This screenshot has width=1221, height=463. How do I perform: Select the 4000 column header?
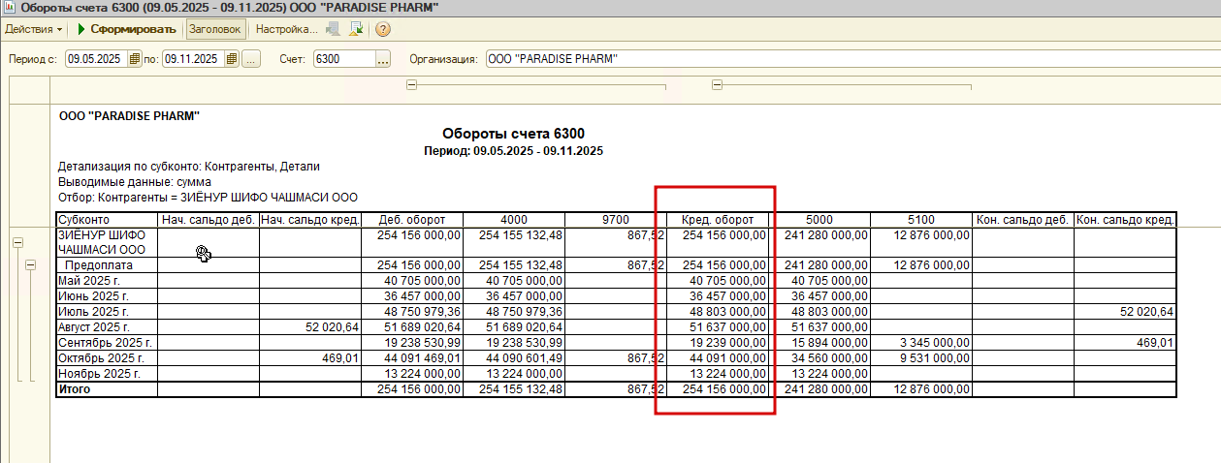click(514, 219)
